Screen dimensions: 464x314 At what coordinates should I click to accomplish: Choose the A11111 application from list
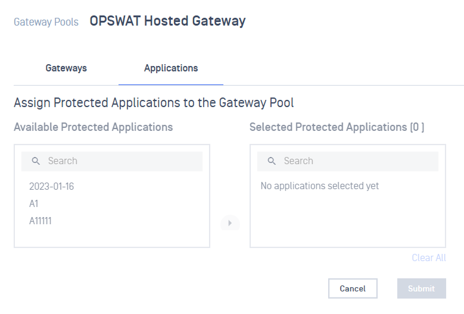[41, 221]
